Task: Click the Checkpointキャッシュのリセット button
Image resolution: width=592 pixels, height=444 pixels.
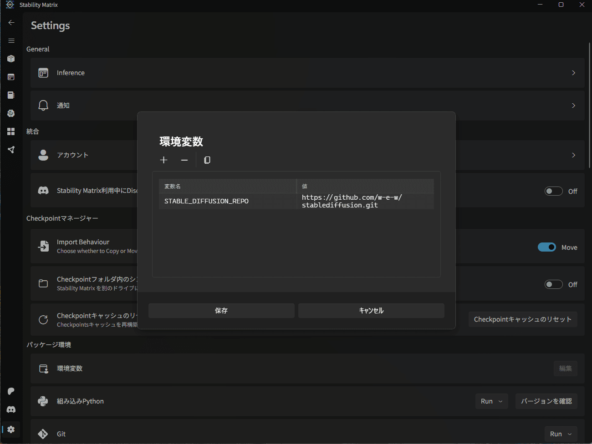Action: click(x=523, y=319)
